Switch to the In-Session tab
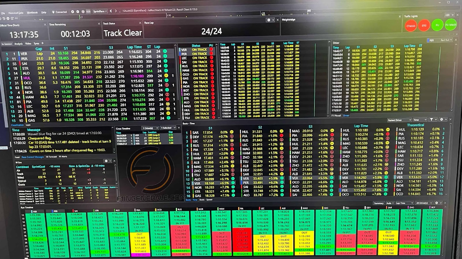 click(x=7, y=44)
